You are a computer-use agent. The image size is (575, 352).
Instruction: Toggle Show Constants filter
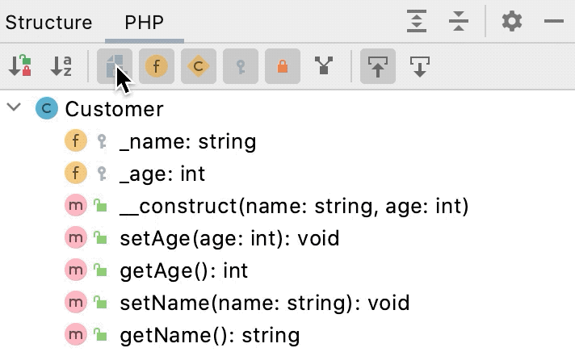(199, 66)
